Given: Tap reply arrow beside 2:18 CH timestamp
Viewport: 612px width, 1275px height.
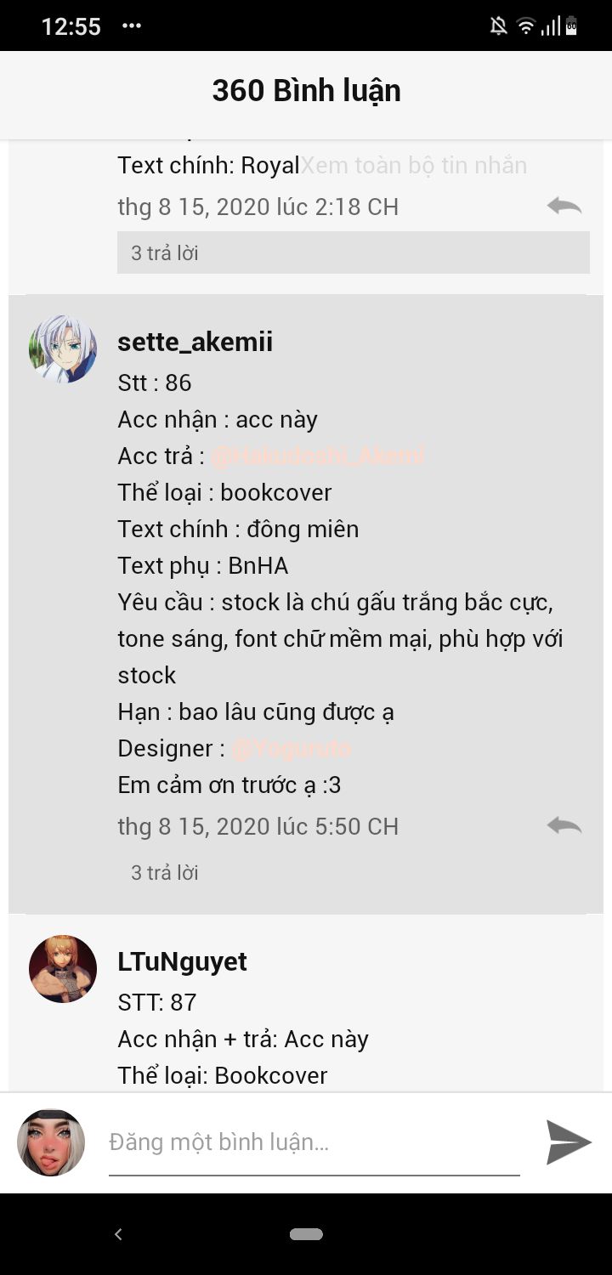Looking at the screenshot, I should (x=564, y=206).
